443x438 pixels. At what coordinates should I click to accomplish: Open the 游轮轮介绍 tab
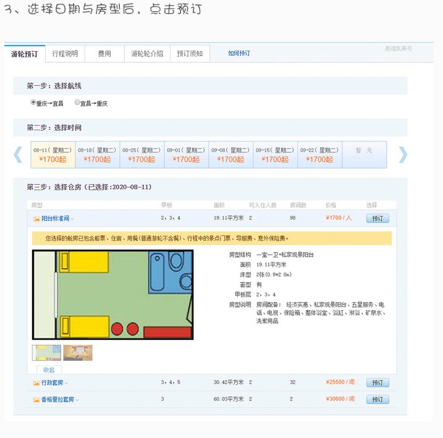pos(147,54)
